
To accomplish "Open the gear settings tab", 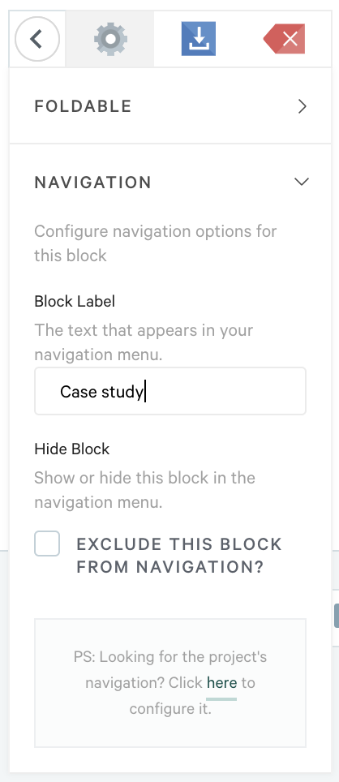I will [x=110, y=38].
